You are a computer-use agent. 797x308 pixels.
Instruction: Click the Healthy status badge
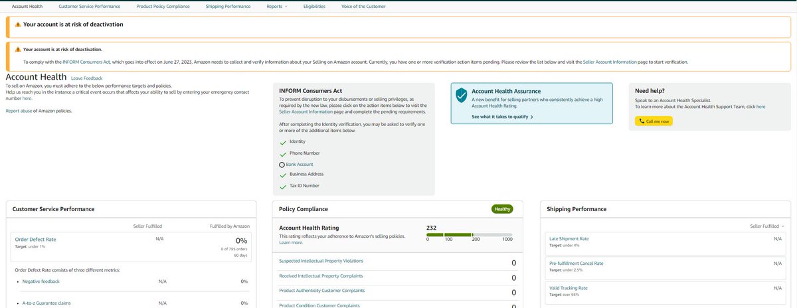pos(502,209)
